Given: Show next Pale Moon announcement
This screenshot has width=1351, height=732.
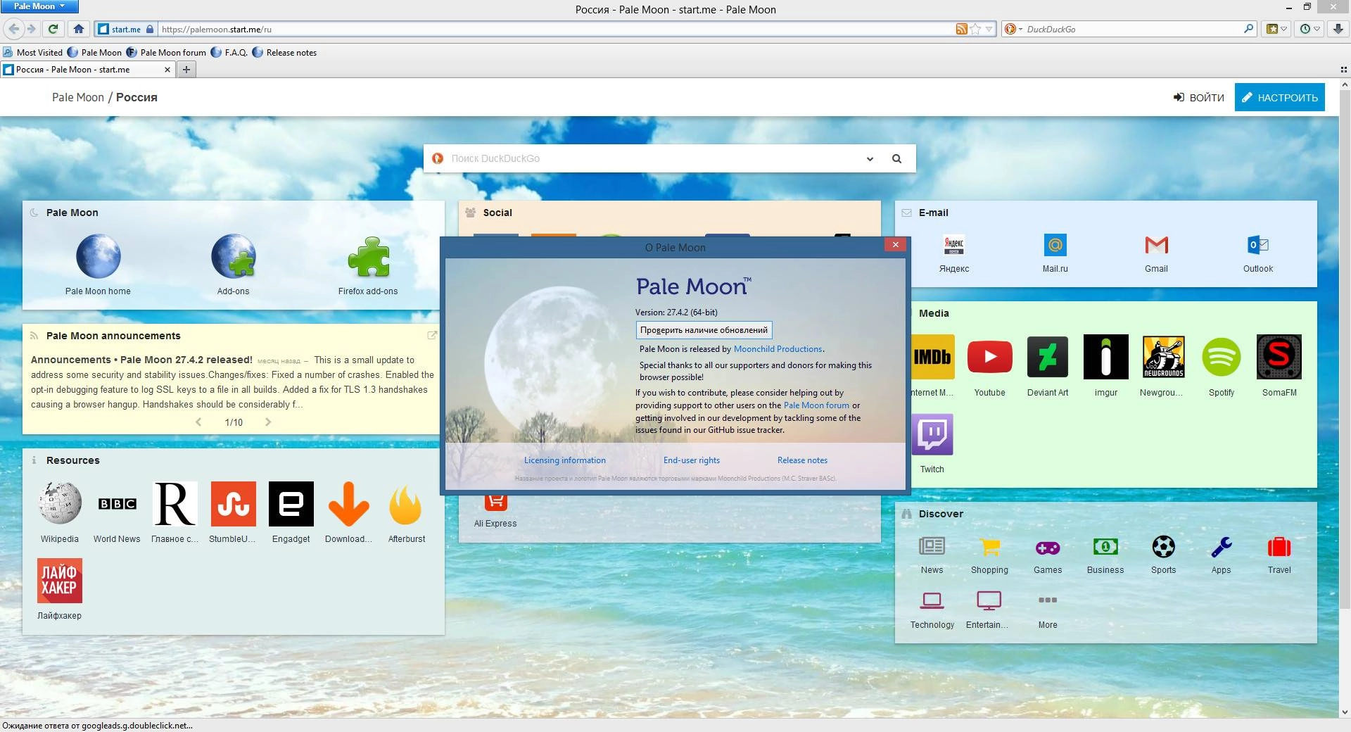Looking at the screenshot, I should (x=268, y=422).
